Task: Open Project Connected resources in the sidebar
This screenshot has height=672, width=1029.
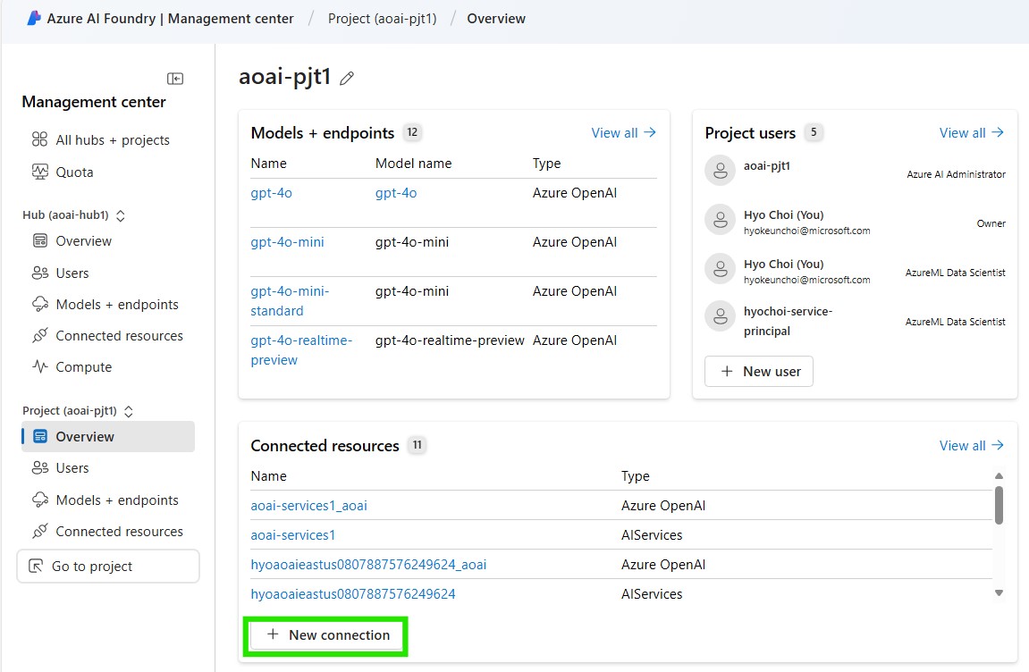Action: 119,531
